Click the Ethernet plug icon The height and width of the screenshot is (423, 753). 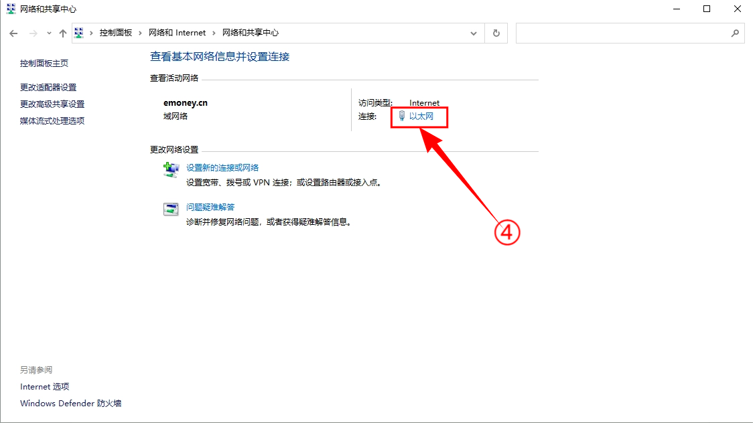coord(402,116)
